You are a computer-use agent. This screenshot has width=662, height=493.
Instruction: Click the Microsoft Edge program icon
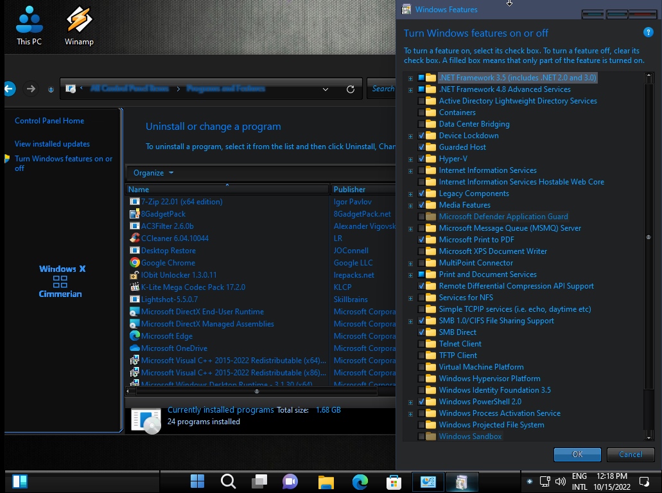coord(135,336)
